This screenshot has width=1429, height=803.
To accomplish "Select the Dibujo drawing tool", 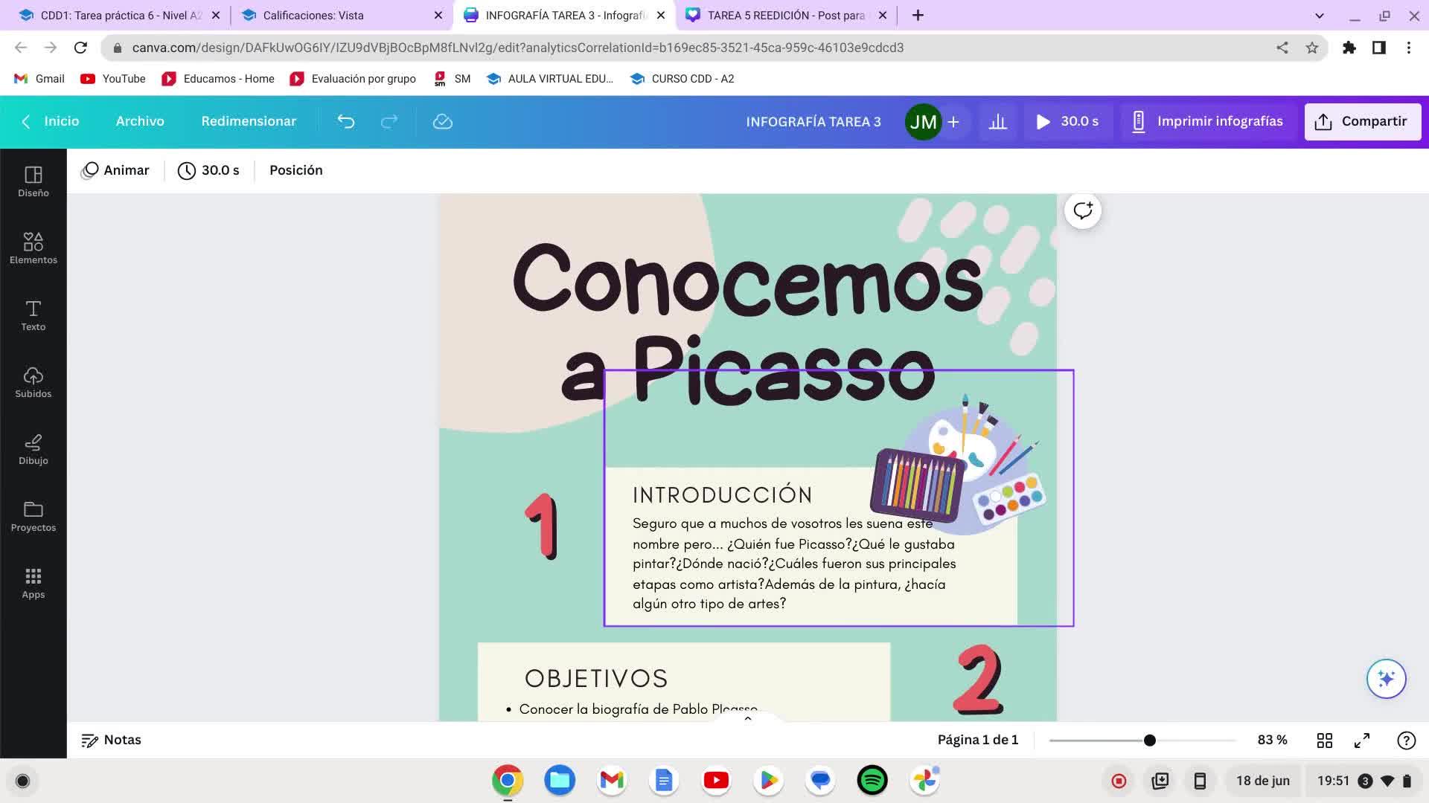I will pos(33,449).
